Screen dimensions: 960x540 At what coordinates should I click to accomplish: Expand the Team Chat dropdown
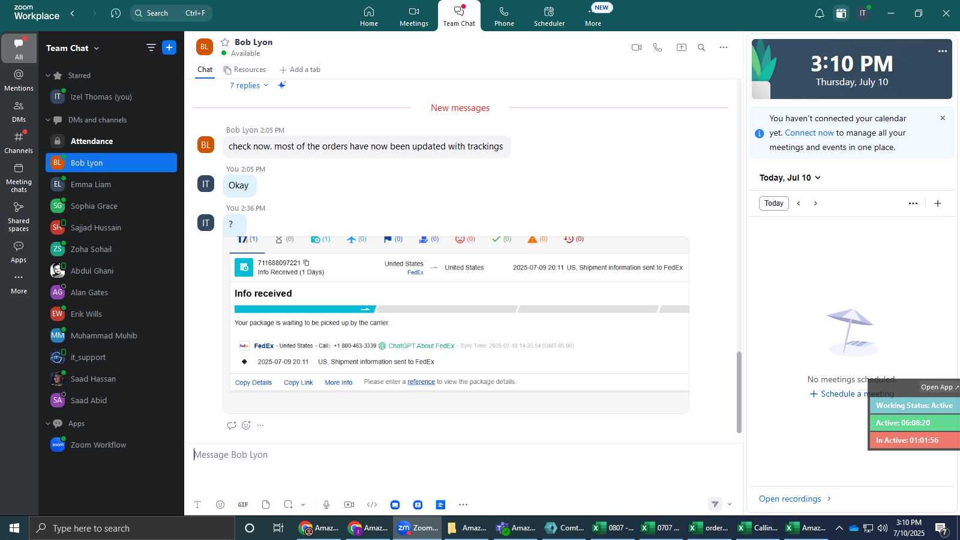pyautogui.click(x=97, y=49)
